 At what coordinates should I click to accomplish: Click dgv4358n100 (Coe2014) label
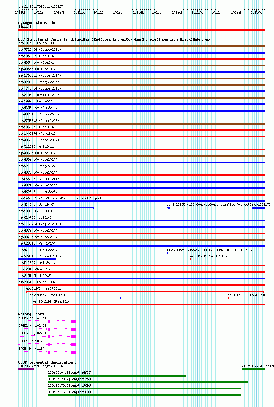click(x=38, y=108)
